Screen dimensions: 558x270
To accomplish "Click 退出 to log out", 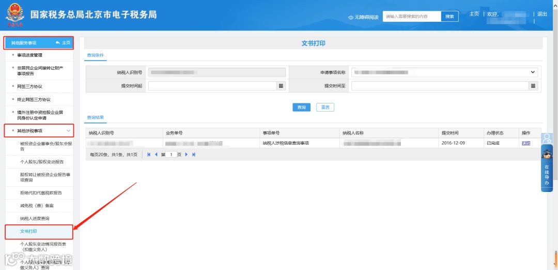I will pyautogui.click(x=542, y=14).
